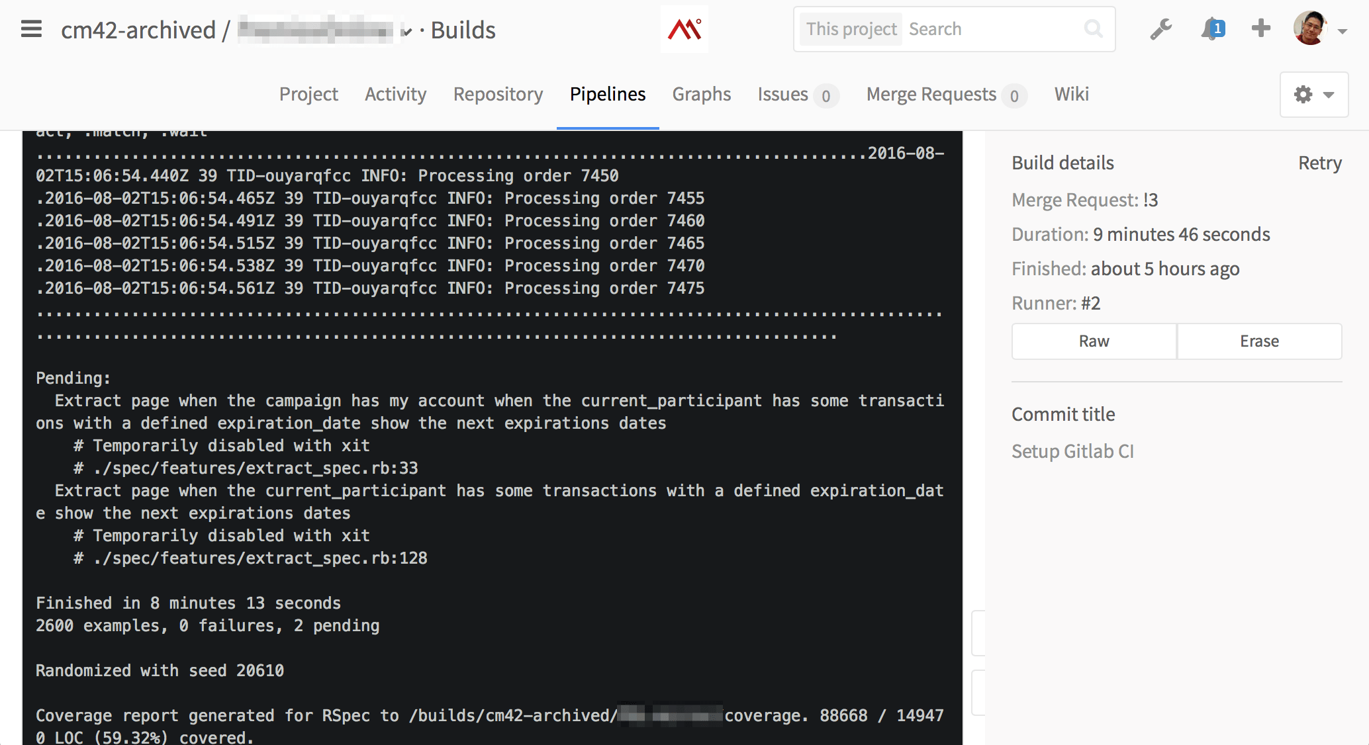The image size is (1369, 745).
Task: Click the GitLab logo icon
Action: [x=684, y=29]
